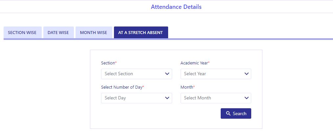This screenshot has height=138, width=333.
Task: Expand the Academic Year dropdown
Action: click(x=216, y=74)
